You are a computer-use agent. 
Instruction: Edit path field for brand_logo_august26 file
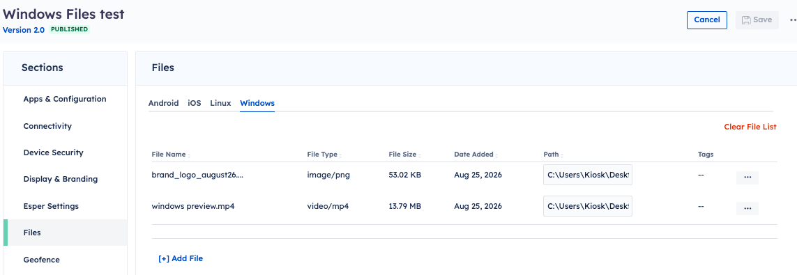tap(588, 175)
